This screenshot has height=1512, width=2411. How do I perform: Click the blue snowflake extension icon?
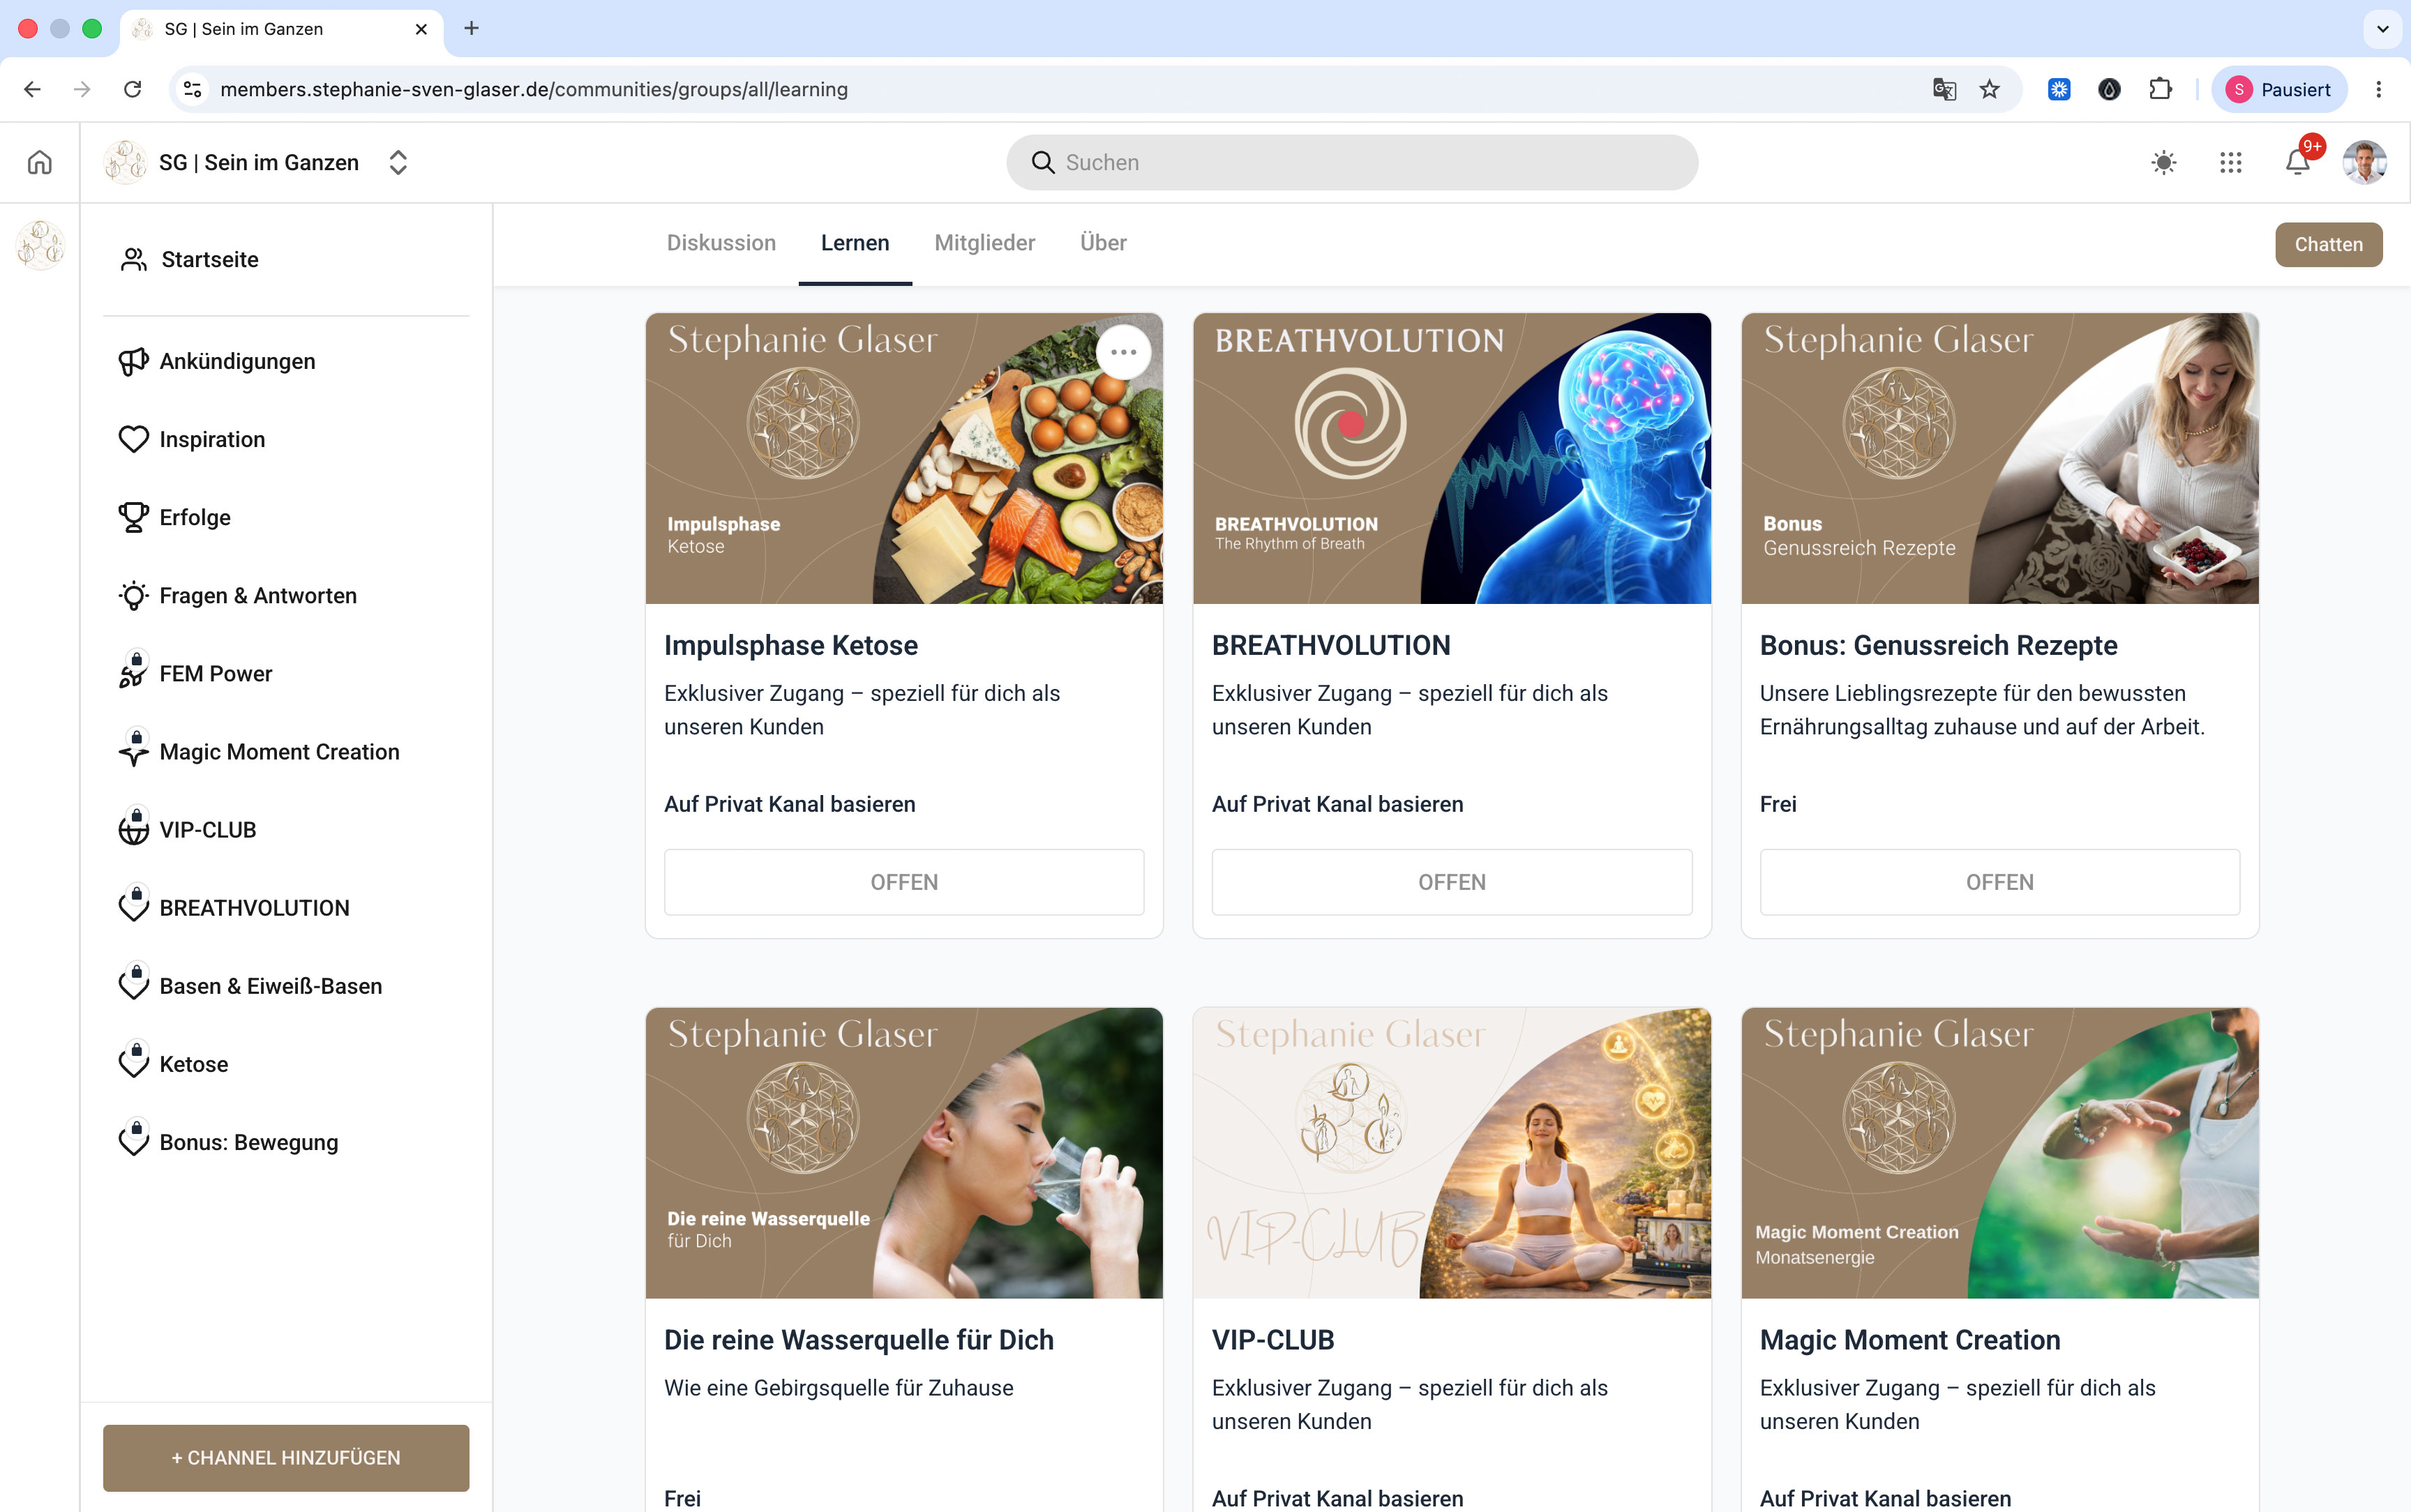[x=2059, y=89]
